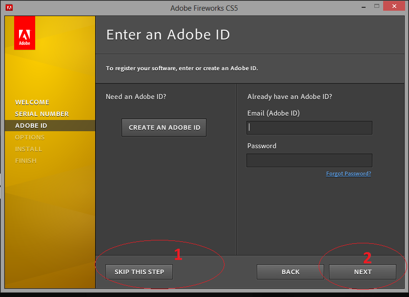Click the 'Email (Adobe ID)' label

(x=273, y=113)
